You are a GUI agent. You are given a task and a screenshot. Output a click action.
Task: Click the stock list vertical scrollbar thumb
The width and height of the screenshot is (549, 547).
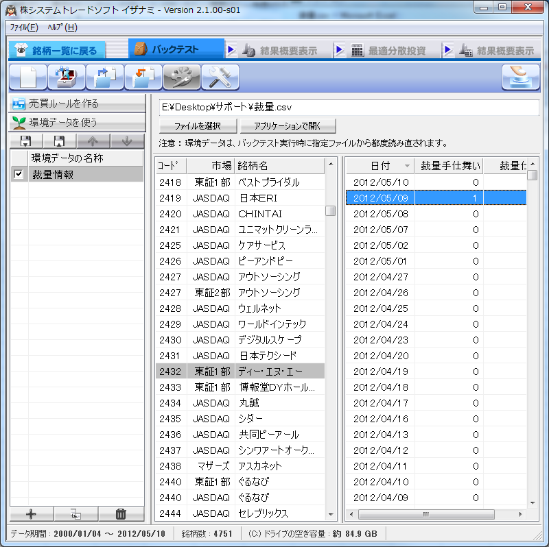[x=331, y=211]
